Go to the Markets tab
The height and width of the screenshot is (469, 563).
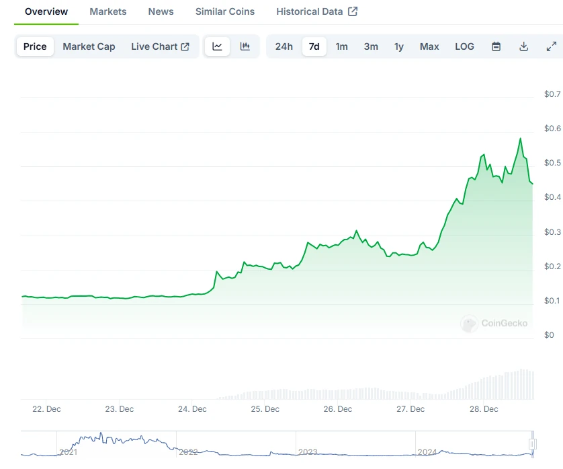pyautogui.click(x=107, y=11)
